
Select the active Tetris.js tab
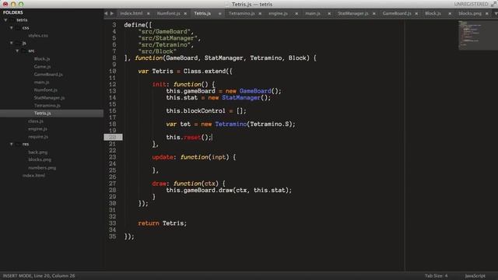(202, 13)
